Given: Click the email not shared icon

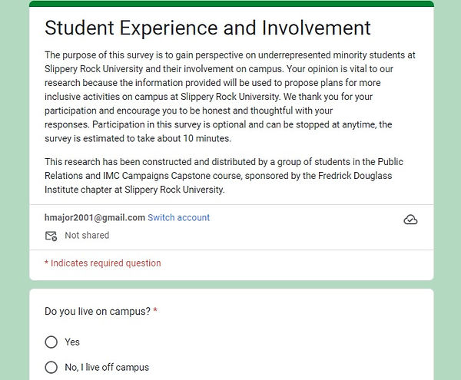Looking at the screenshot, I should (x=51, y=236).
